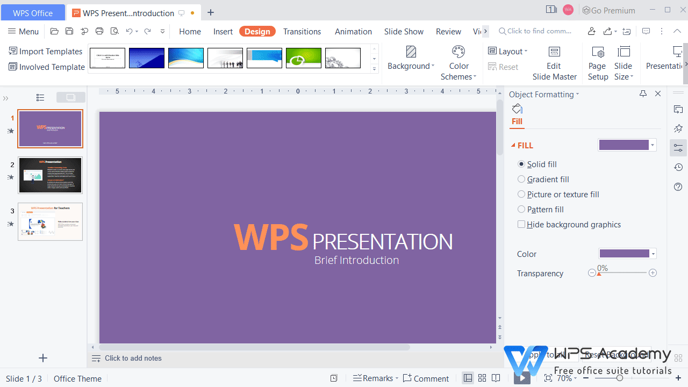Open the Slide Show tab
Viewport: 688px width, 387px height.
pyautogui.click(x=404, y=31)
